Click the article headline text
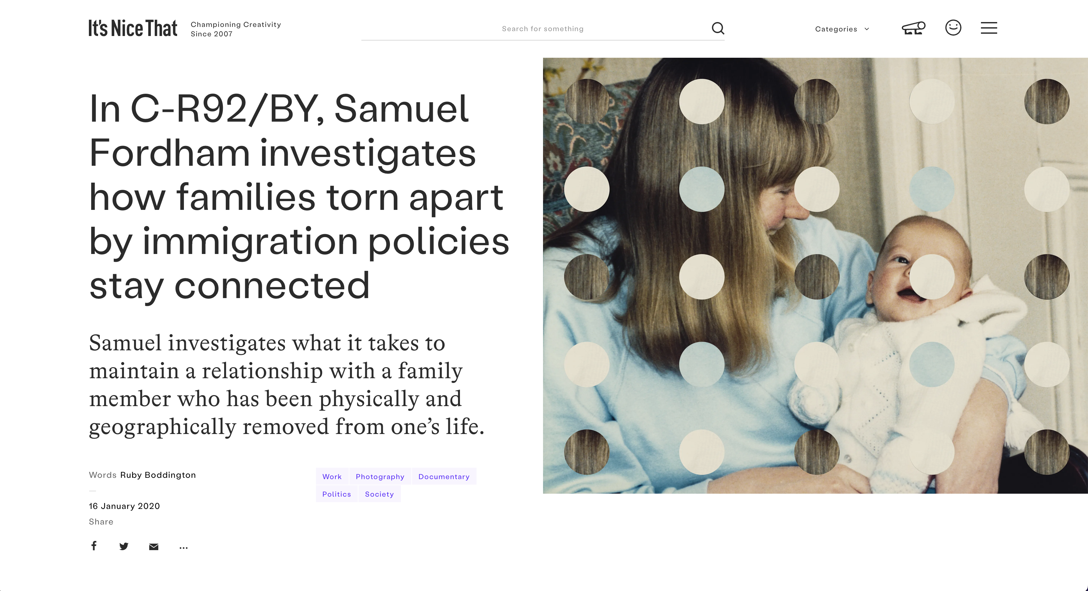This screenshot has height=591, width=1088. click(x=296, y=197)
